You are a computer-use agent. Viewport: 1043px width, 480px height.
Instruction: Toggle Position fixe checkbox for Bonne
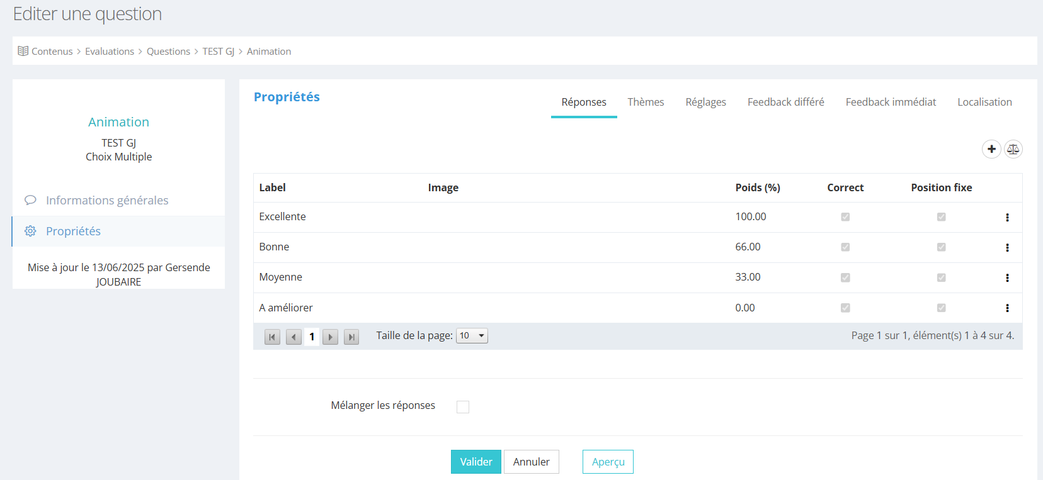[941, 247]
